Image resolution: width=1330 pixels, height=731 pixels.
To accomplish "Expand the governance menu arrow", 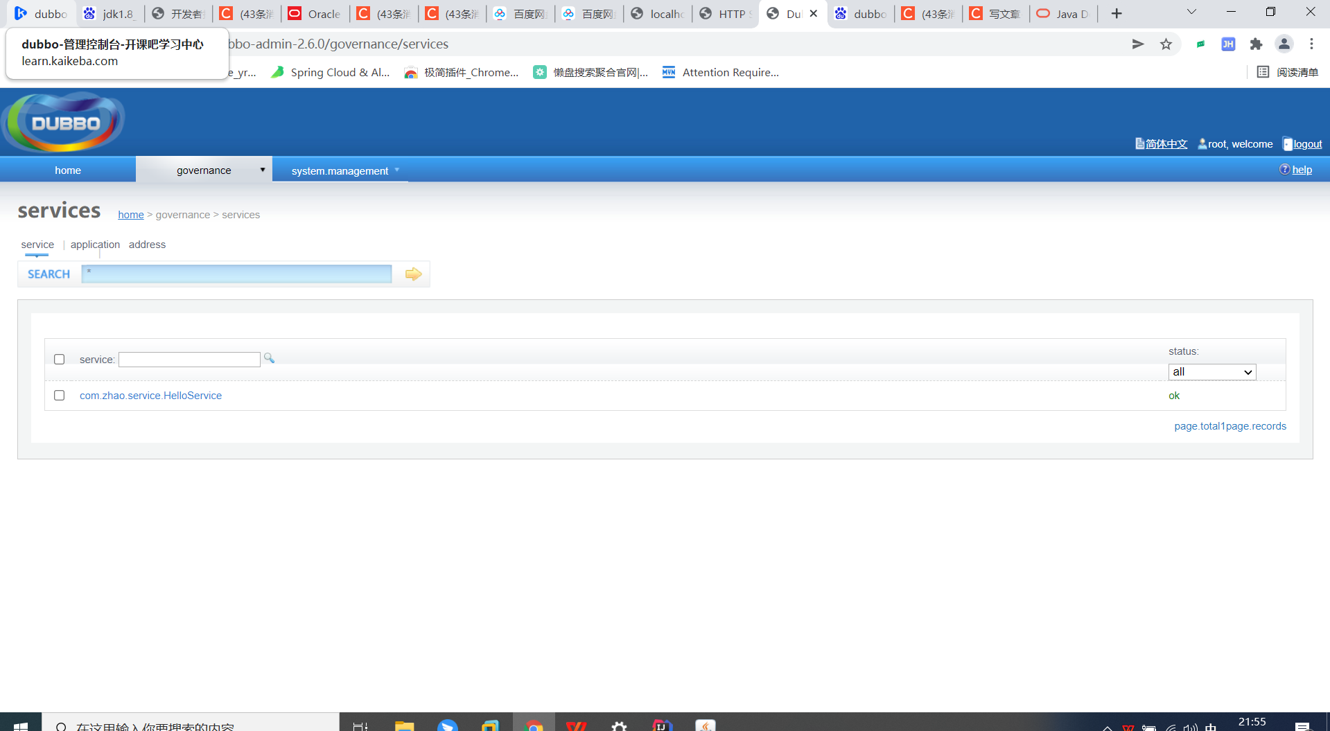I will tap(263, 170).
